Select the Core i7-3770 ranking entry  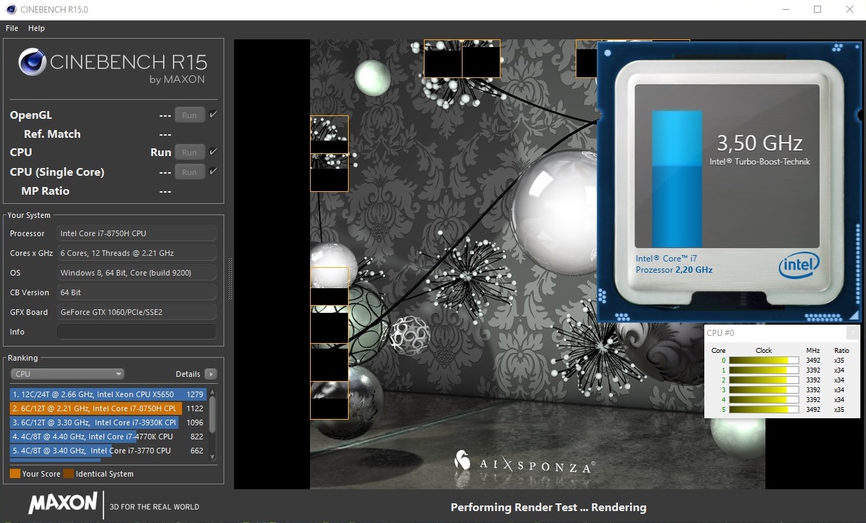108,451
